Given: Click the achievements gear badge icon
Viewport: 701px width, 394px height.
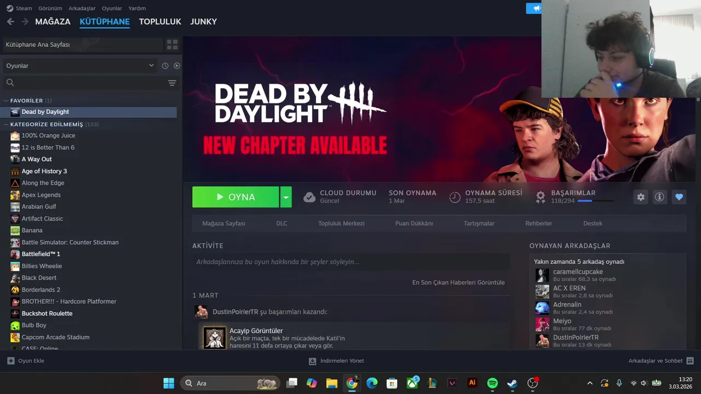Looking at the screenshot, I should pos(541,197).
